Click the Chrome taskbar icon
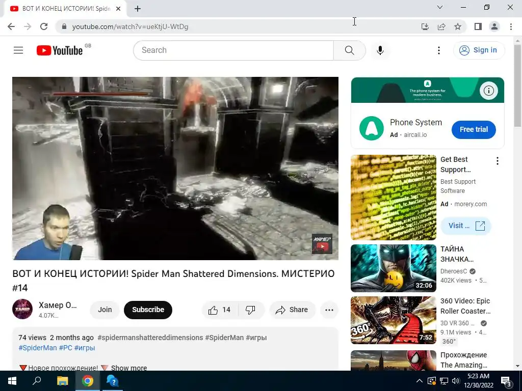The image size is (522, 391). [88, 381]
